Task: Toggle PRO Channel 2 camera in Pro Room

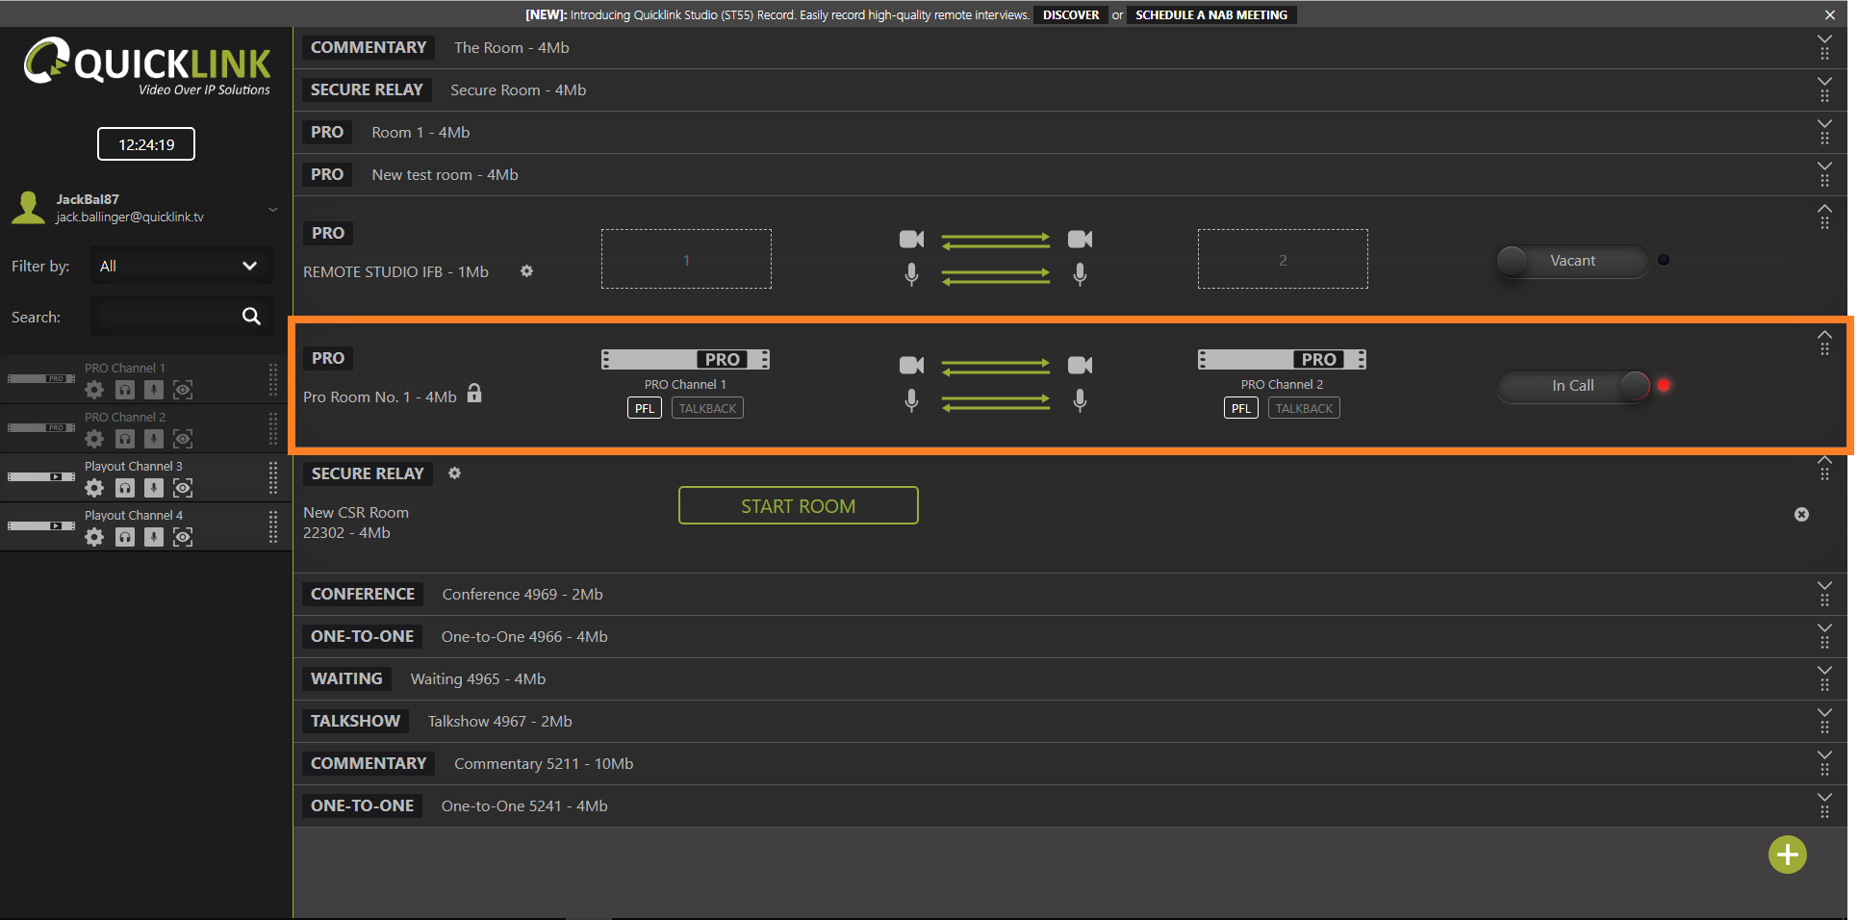Action: (1080, 366)
